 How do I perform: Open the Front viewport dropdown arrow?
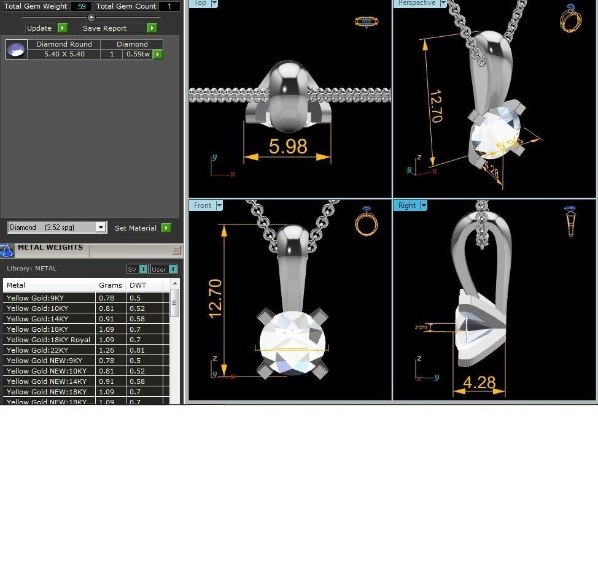pyautogui.click(x=219, y=205)
